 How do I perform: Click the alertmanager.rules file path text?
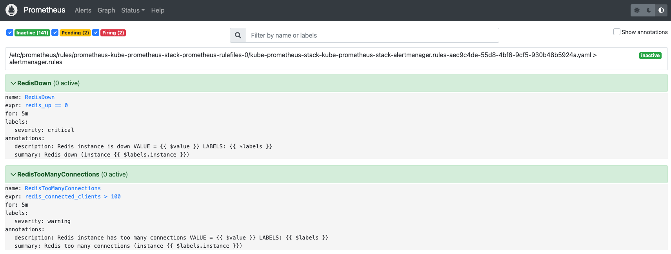303,58
